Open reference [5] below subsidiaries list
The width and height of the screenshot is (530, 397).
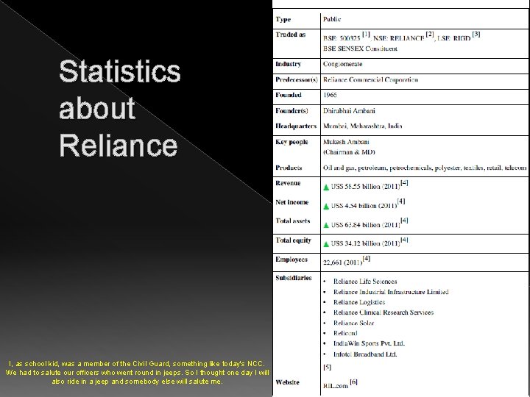(327, 367)
